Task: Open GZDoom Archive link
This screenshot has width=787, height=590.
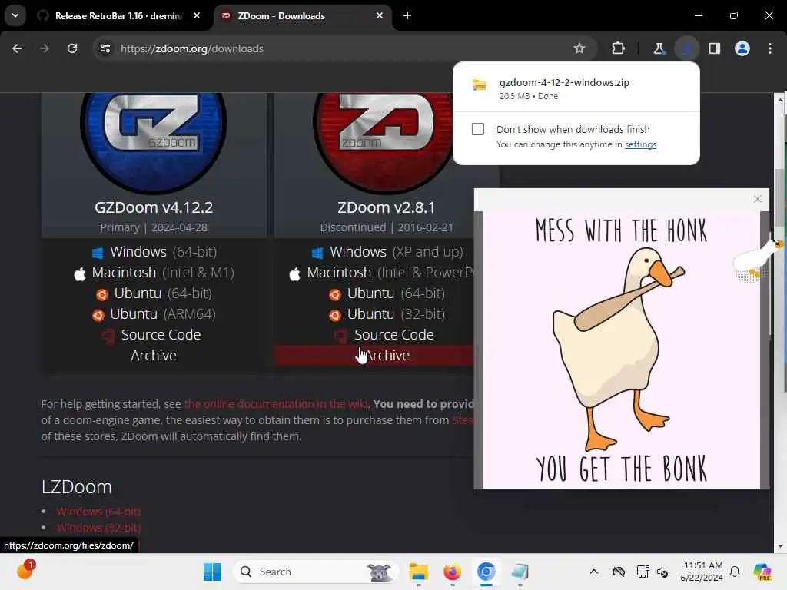Action: (x=154, y=355)
